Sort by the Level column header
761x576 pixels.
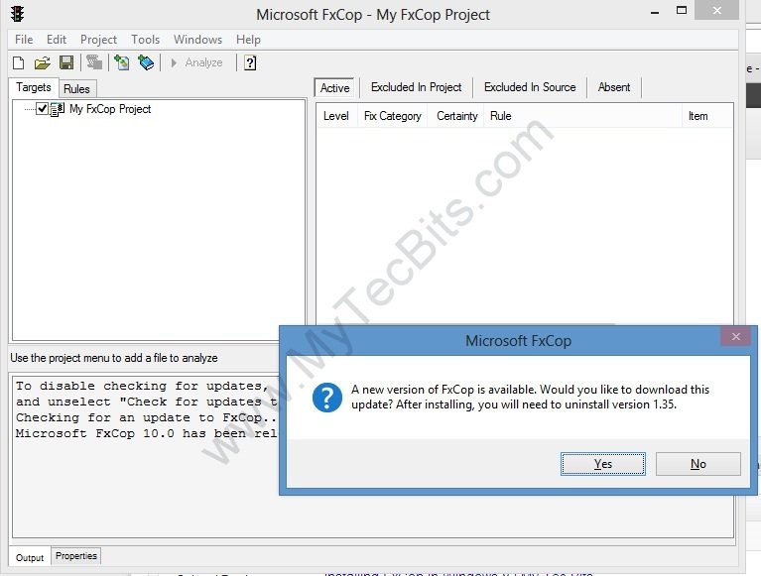click(336, 116)
